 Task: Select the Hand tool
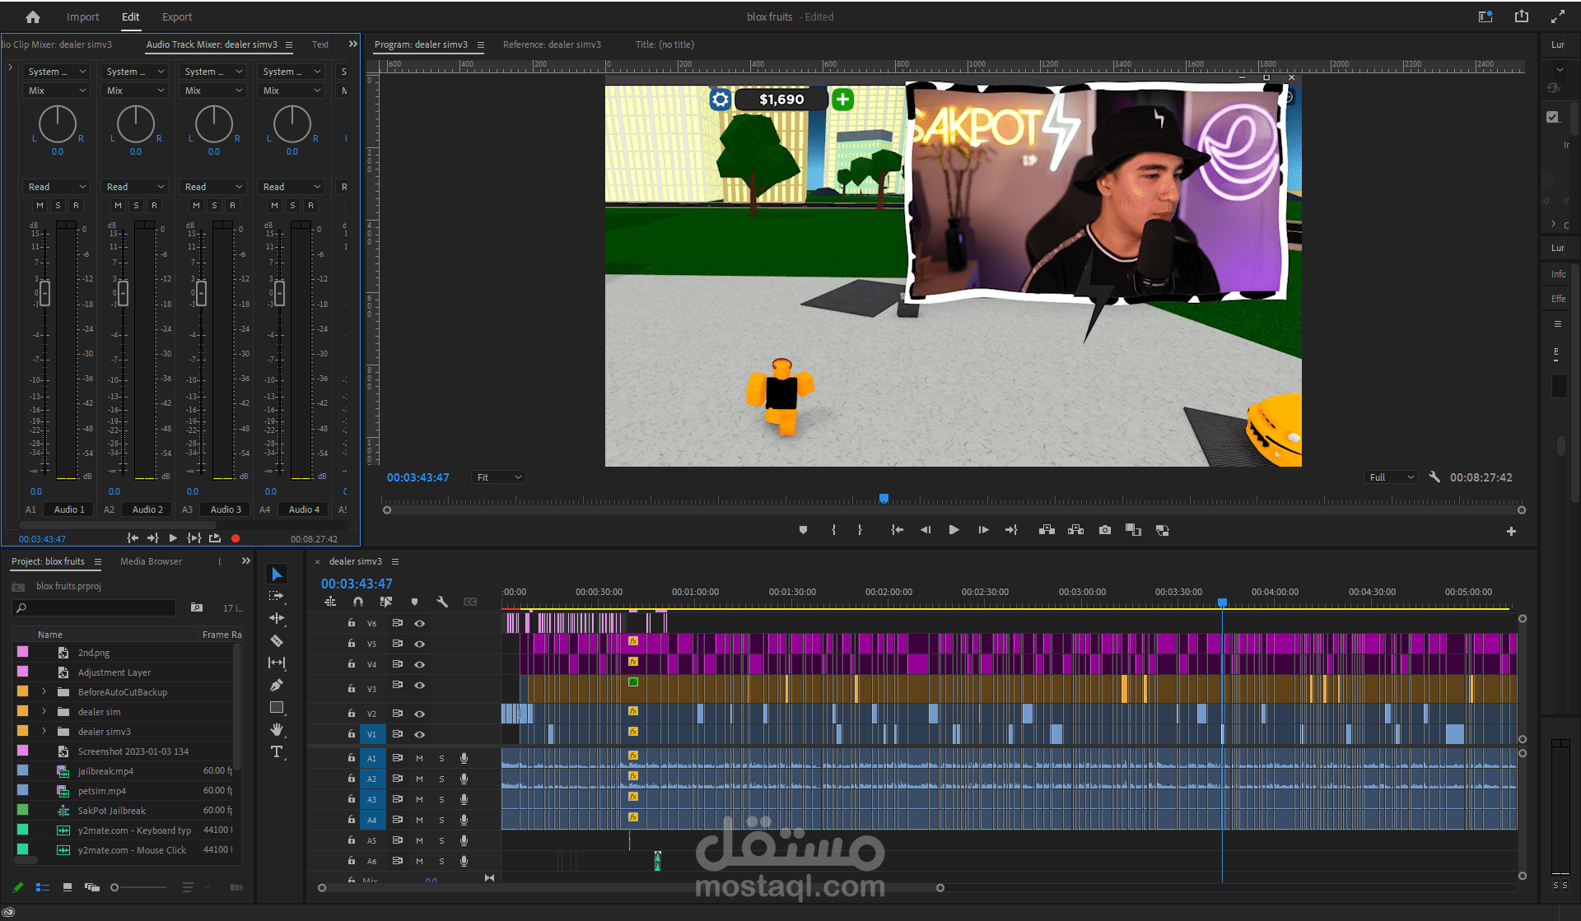[x=277, y=729]
